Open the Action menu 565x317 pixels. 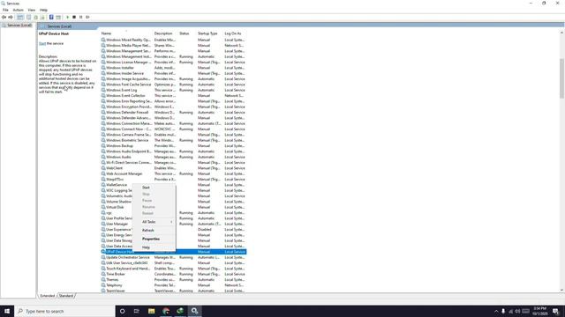pyautogui.click(x=18, y=10)
